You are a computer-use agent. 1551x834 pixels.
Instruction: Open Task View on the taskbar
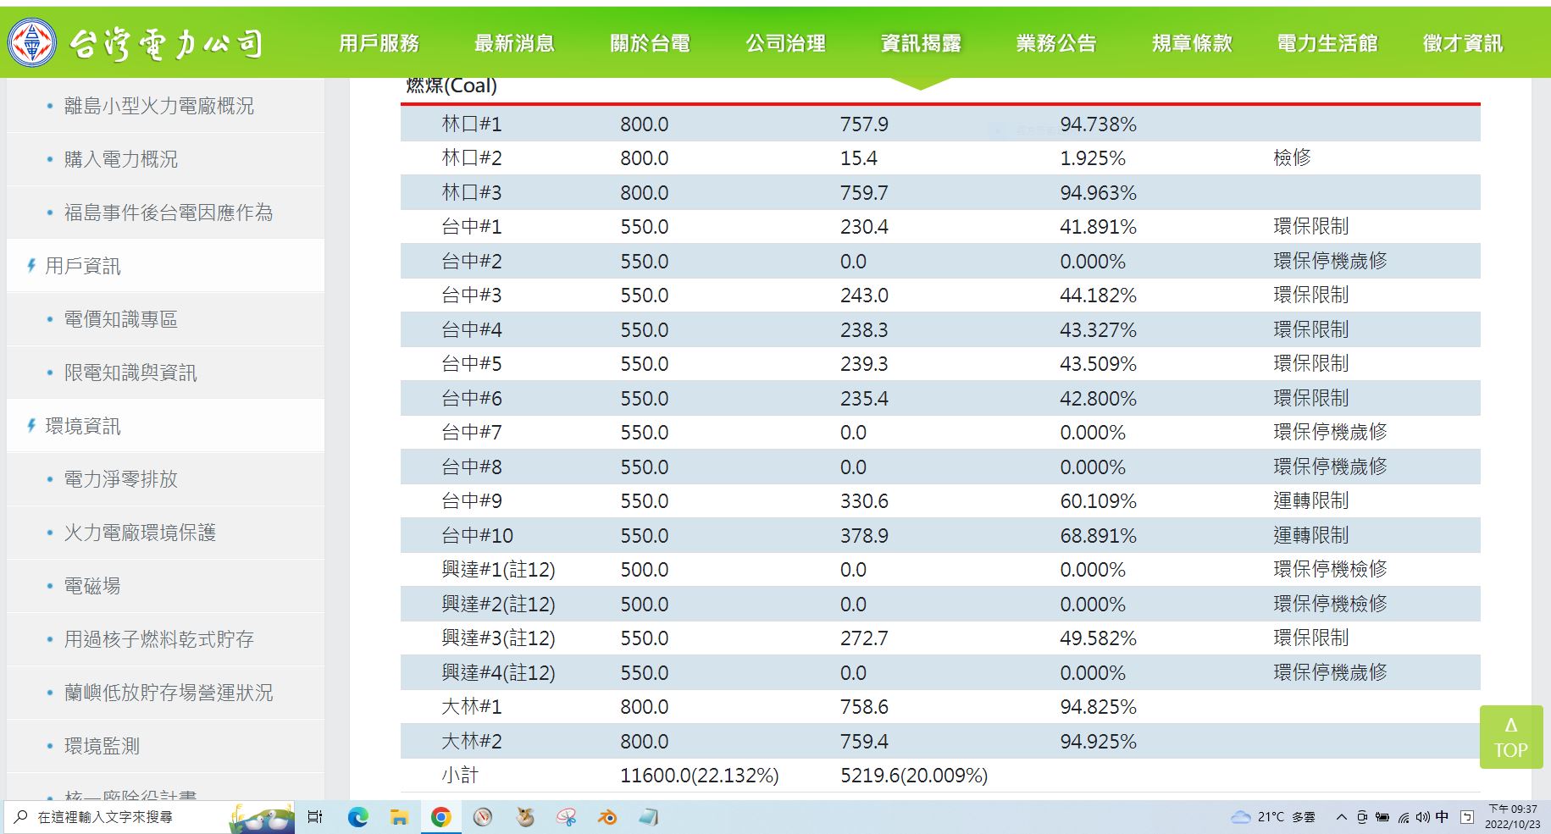click(315, 817)
